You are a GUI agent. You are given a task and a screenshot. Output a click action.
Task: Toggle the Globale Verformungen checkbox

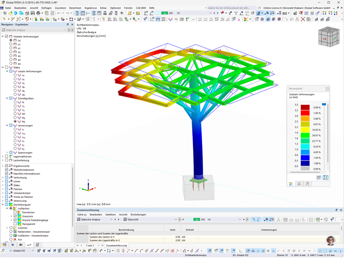tap(7, 37)
